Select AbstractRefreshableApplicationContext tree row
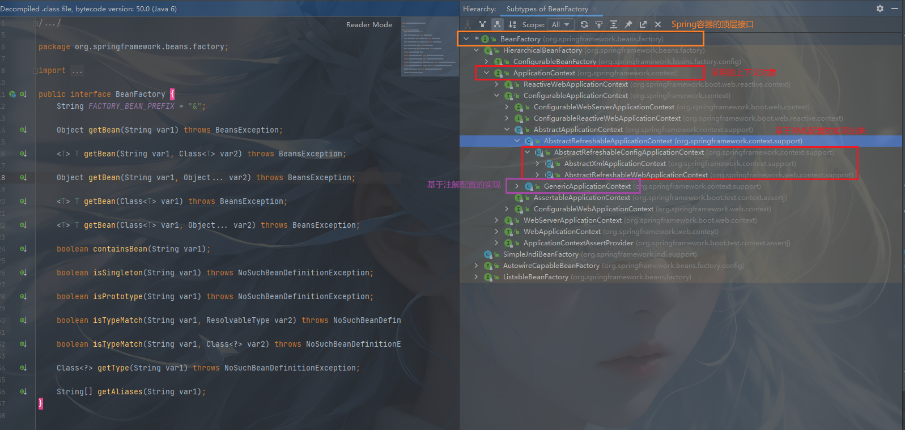The image size is (905, 430). pyautogui.click(x=681, y=141)
